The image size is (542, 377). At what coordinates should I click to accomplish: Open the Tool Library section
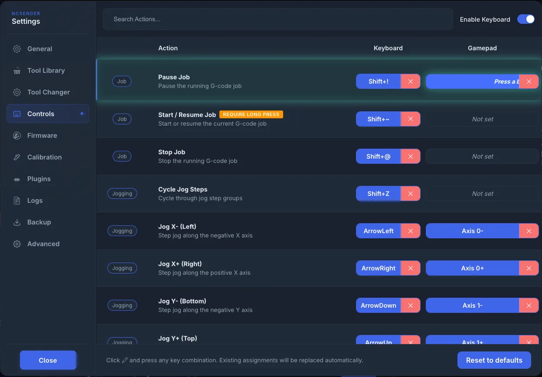pos(48,71)
